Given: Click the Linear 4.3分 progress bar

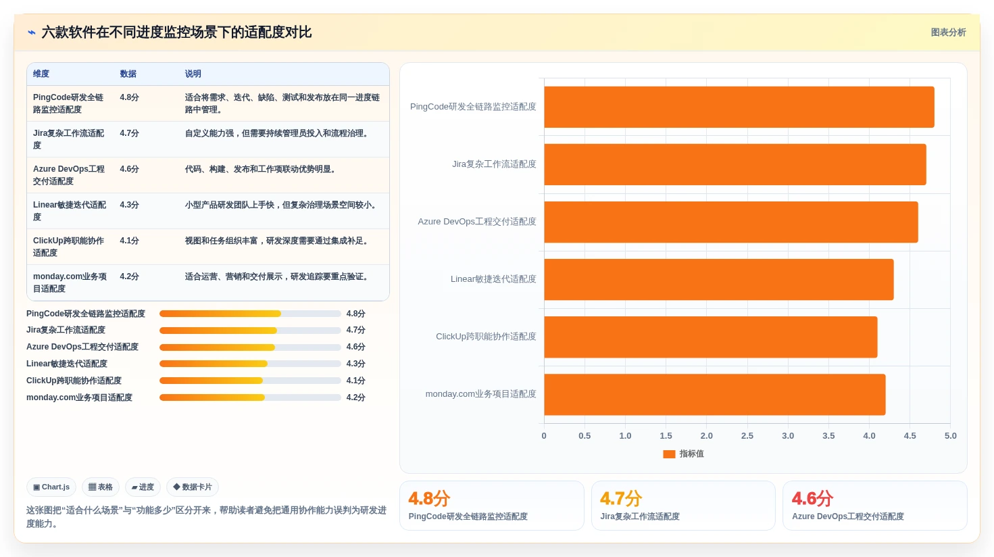Looking at the screenshot, I should click(x=250, y=364).
